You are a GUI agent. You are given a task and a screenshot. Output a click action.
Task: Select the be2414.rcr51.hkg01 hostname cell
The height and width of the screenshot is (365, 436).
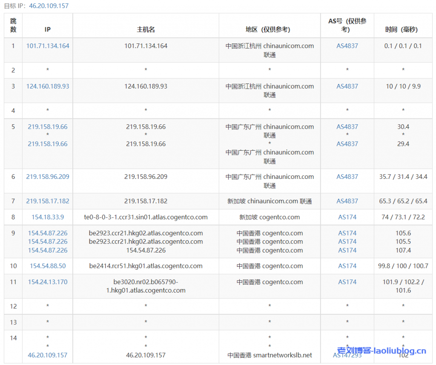(x=146, y=266)
